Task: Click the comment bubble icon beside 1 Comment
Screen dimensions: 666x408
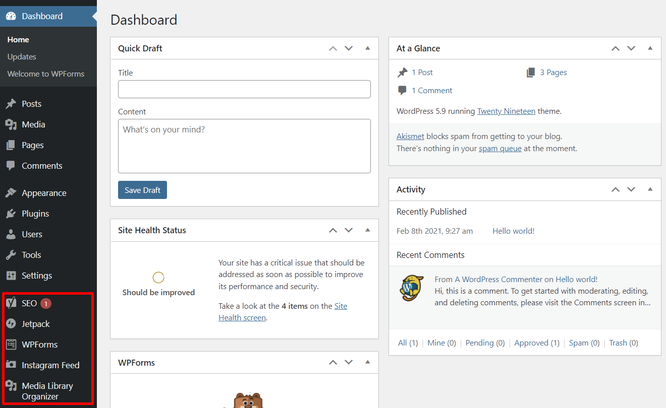Action: tap(402, 91)
